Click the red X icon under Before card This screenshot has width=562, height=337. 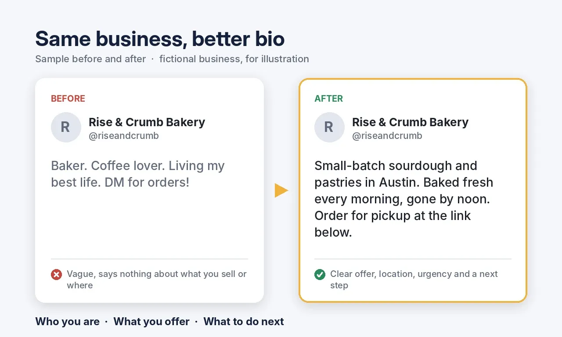(x=56, y=275)
